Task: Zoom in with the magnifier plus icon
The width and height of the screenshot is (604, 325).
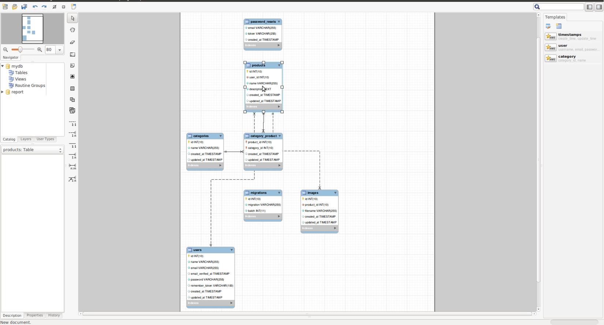Action: coord(40,50)
